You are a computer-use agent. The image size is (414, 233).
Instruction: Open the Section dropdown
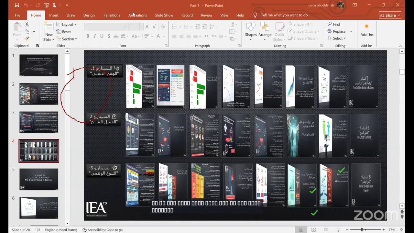(x=67, y=39)
